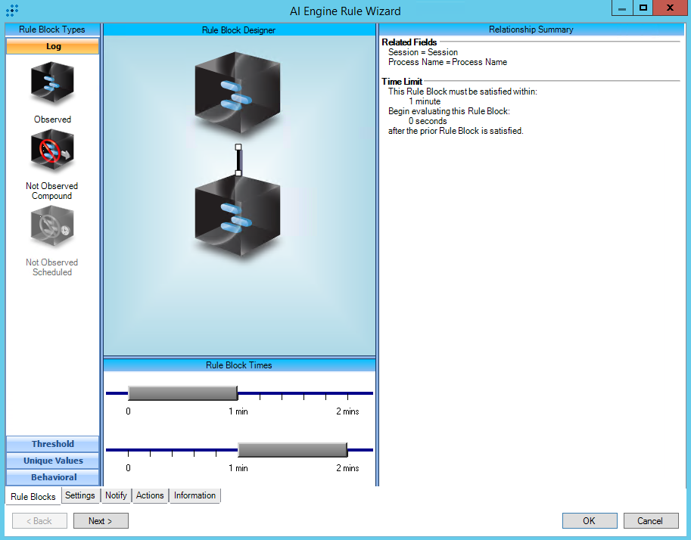The image size is (691, 540).
Task: Expand the Threshold rule block category
Action: [52, 444]
